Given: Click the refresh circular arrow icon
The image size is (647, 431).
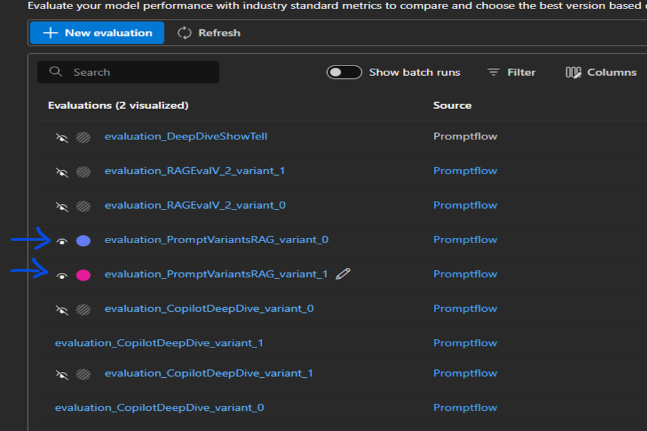Looking at the screenshot, I should 185,33.
